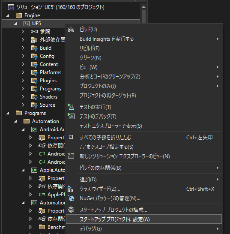Open the プロジェクトのみ(J) submenu
The image size is (230, 234).
tap(144, 86)
